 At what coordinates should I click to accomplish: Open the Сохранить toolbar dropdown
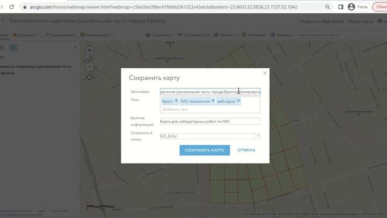160,35
